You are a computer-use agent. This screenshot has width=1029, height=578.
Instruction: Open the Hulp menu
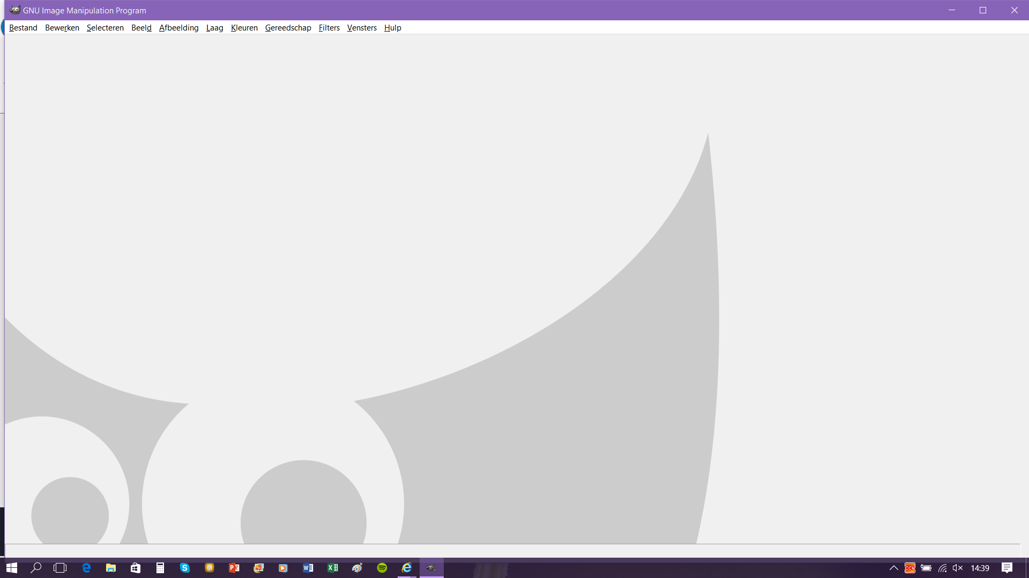(x=392, y=28)
